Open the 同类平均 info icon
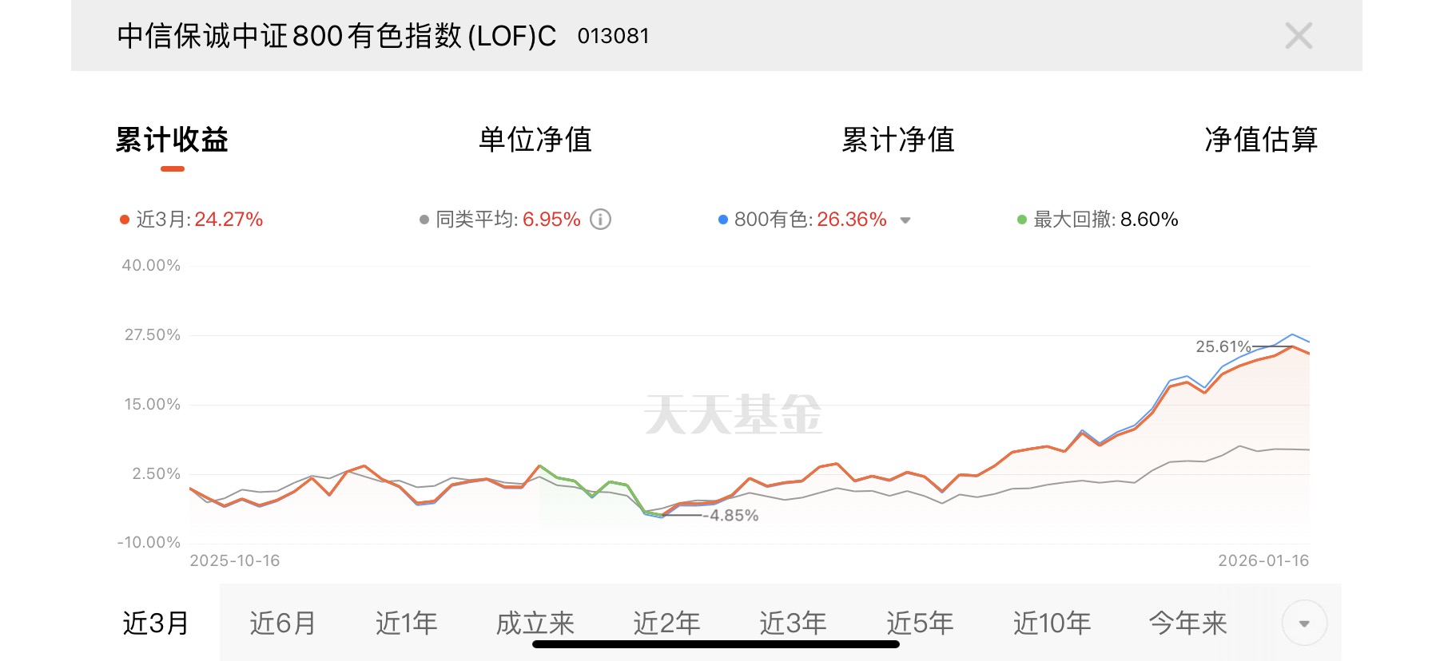The image size is (1432, 661). pyautogui.click(x=600, y=220)
